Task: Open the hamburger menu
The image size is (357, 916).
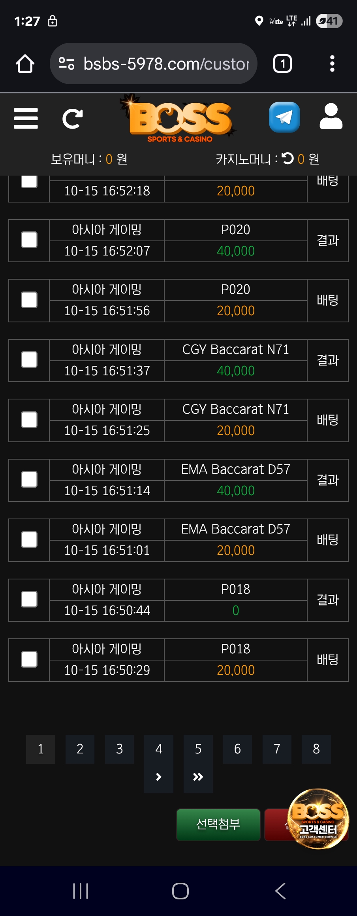Action: pos(26,119)
